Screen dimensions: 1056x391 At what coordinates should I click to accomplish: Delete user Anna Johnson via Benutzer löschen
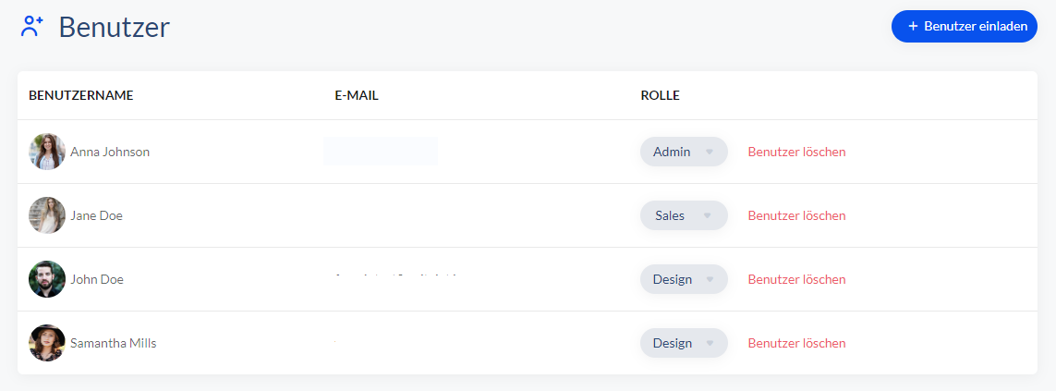pyautogui.click(x=796, y=152)
